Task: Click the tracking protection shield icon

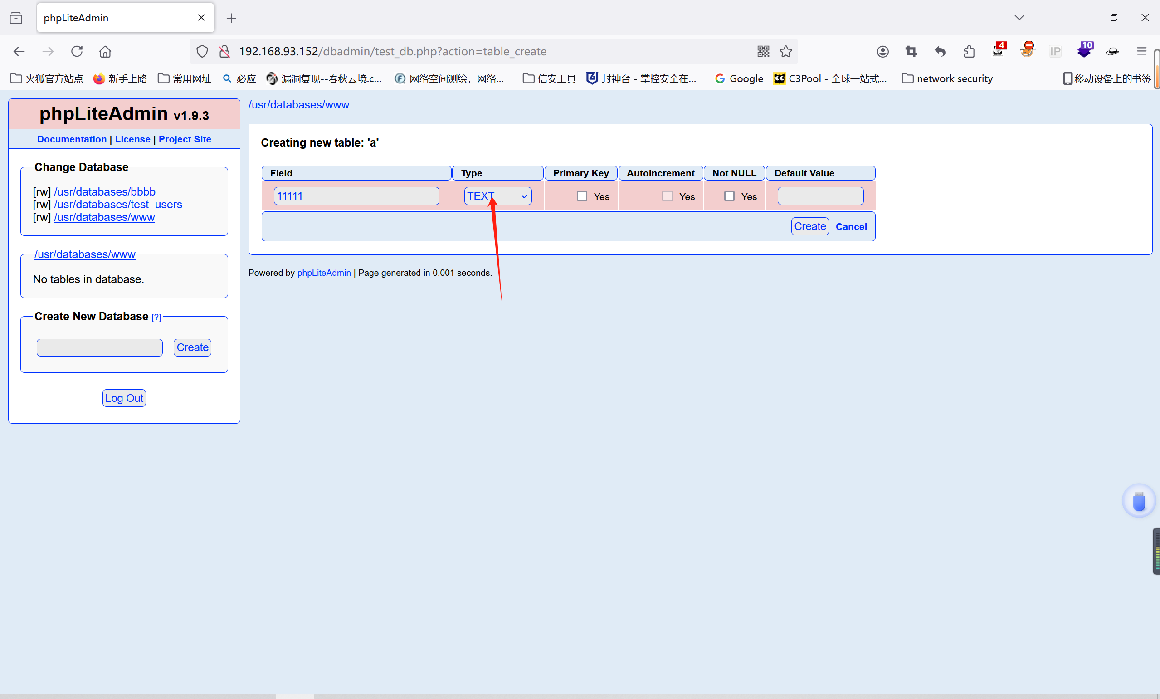Action: point(202,51)
